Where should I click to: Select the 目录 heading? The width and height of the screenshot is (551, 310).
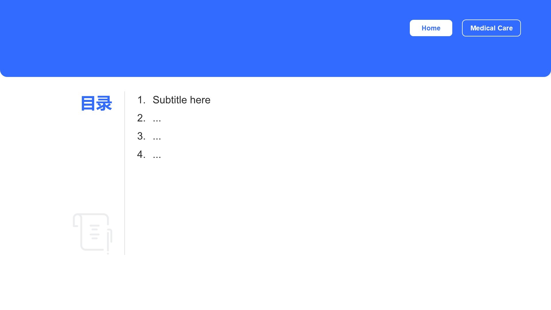coord(96,103)
